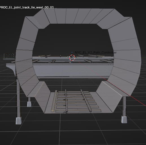Select the long wooden guard beam beside the left rail
Viewport: 146px width, 145px height.
[x=54, y=101]
